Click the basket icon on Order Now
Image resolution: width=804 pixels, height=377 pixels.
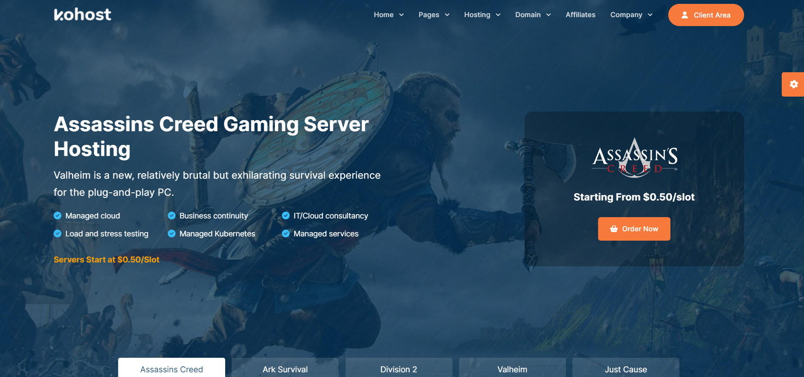(x=614, y=229)
